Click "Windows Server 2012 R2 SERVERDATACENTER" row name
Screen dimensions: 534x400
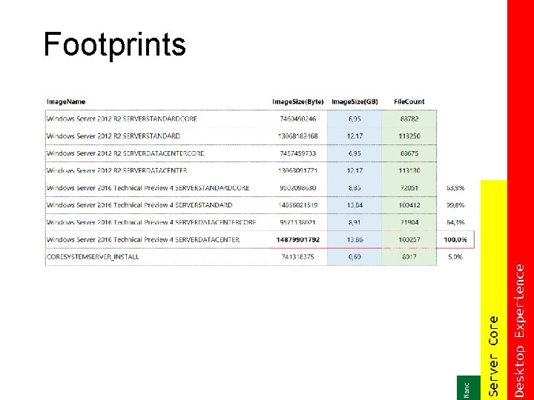117,170
